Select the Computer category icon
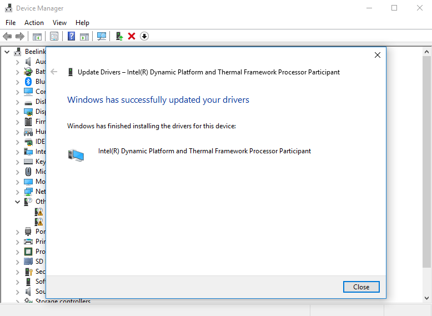The width and height of the screenshot is (432, 316). (x=28, y=92)
